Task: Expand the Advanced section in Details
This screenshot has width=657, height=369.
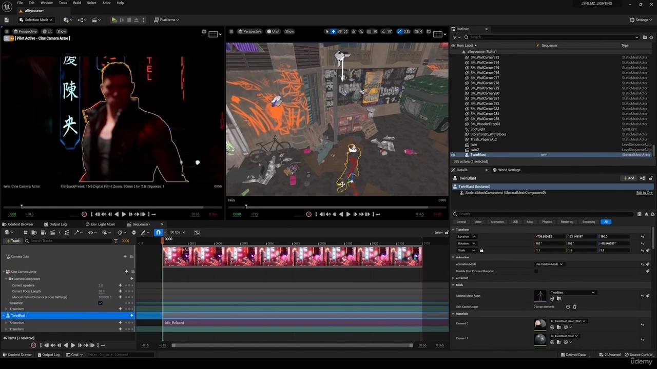Action: 452,278
